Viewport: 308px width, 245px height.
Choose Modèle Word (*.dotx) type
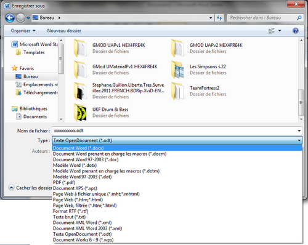(x=177, y=165)
